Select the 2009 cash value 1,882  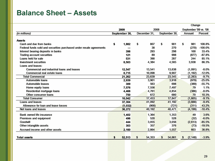click(127, 44)
